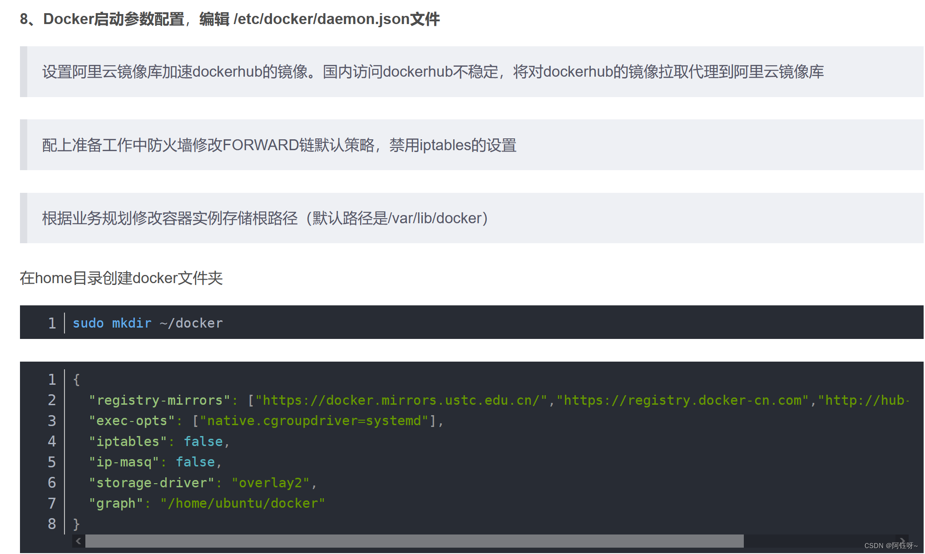925x554 pixels.
Task: Click the registry.docker-cn.com URL string
Action: [x=683, y=400]
